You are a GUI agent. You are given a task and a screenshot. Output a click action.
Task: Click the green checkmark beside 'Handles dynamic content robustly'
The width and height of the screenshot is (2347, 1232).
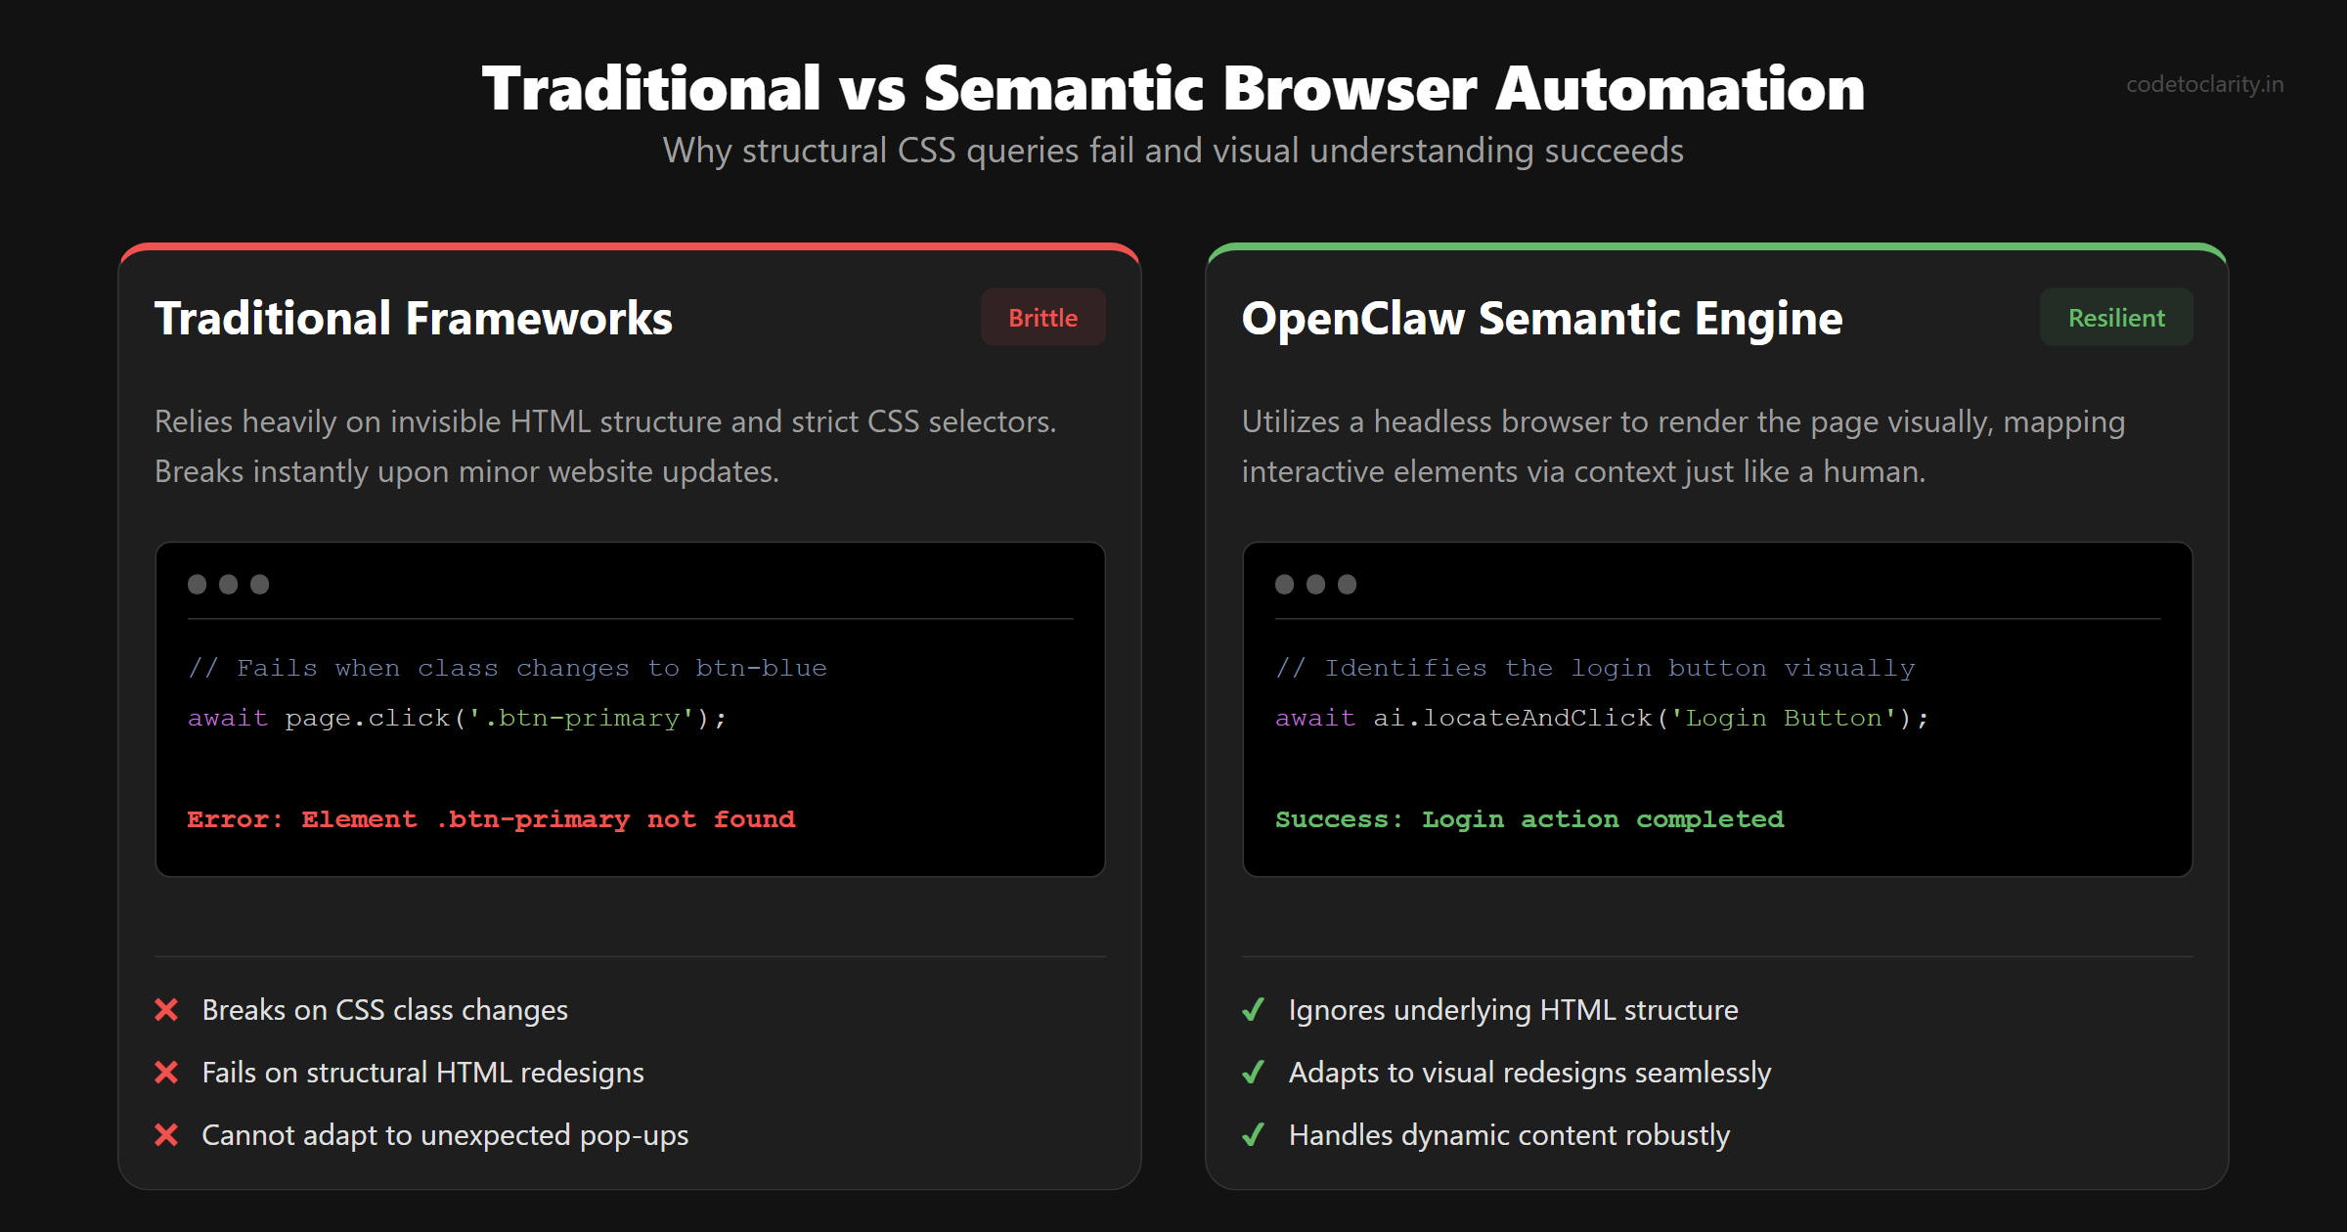point(1254,1135)
